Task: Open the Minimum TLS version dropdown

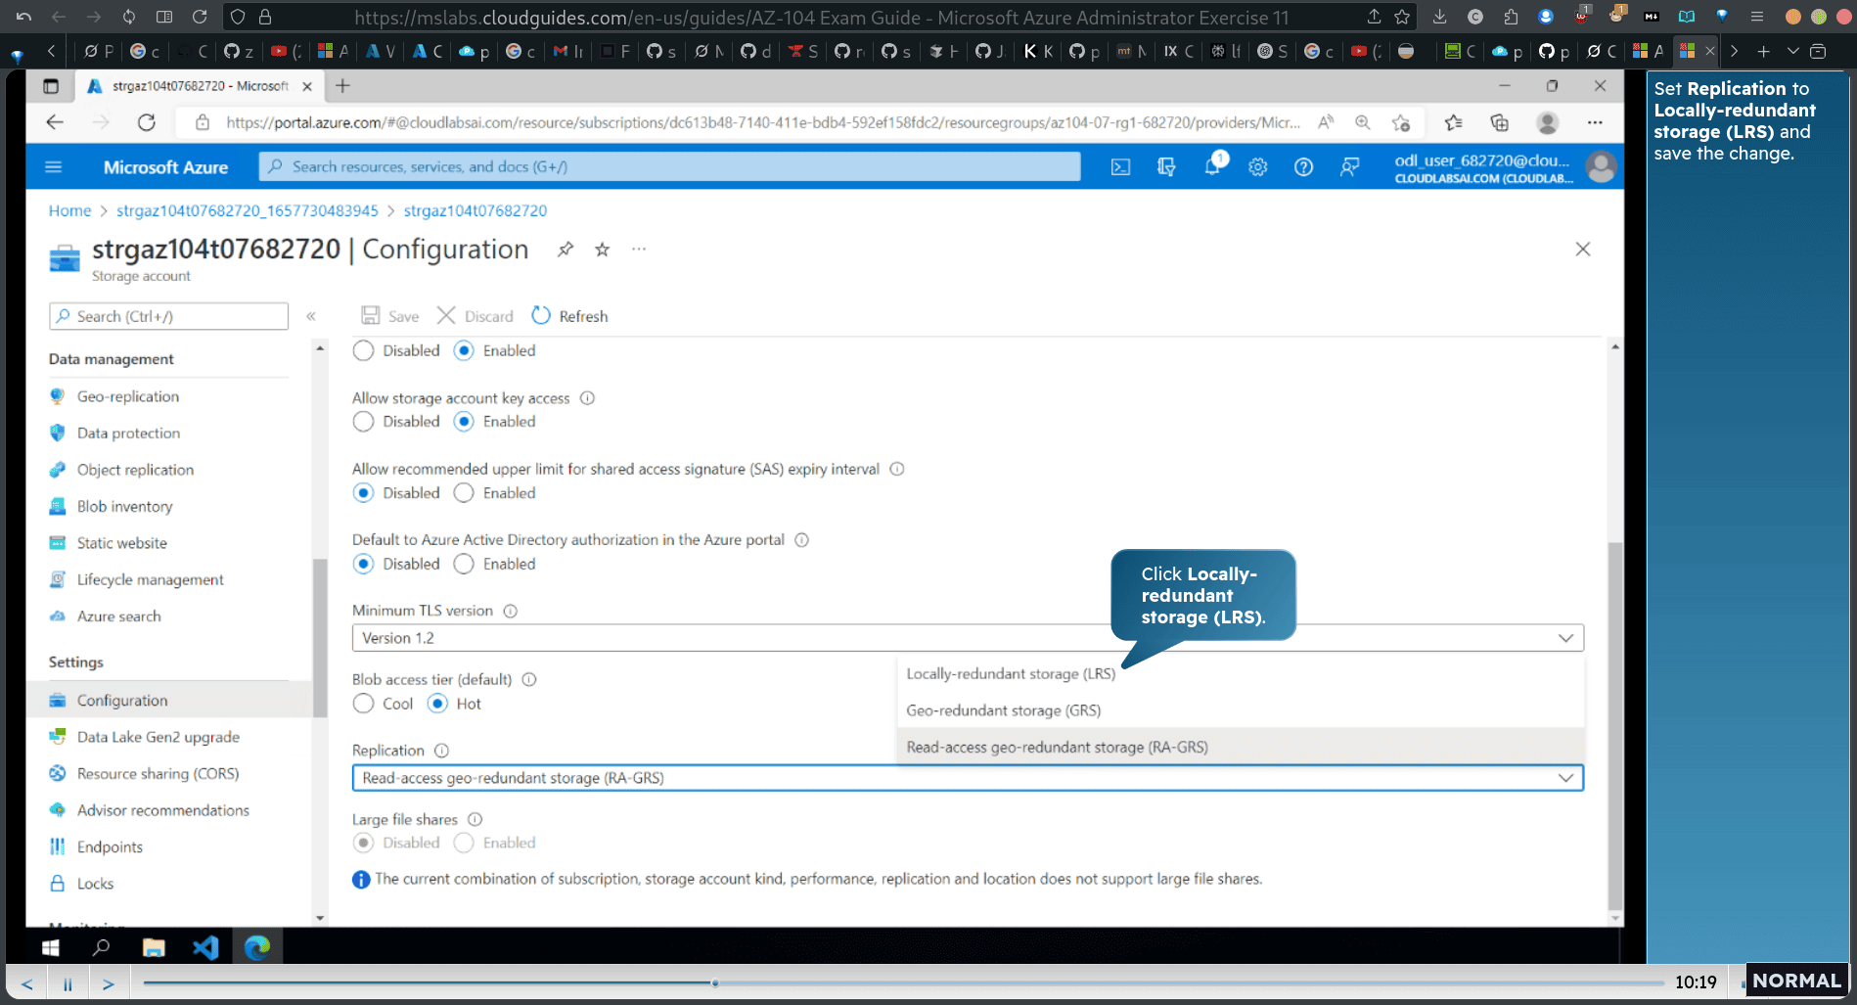Action: [x=968, y=638]
